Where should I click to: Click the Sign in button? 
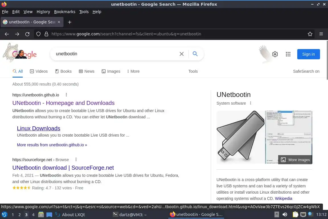pyautogui.click(x=308, y=54)
